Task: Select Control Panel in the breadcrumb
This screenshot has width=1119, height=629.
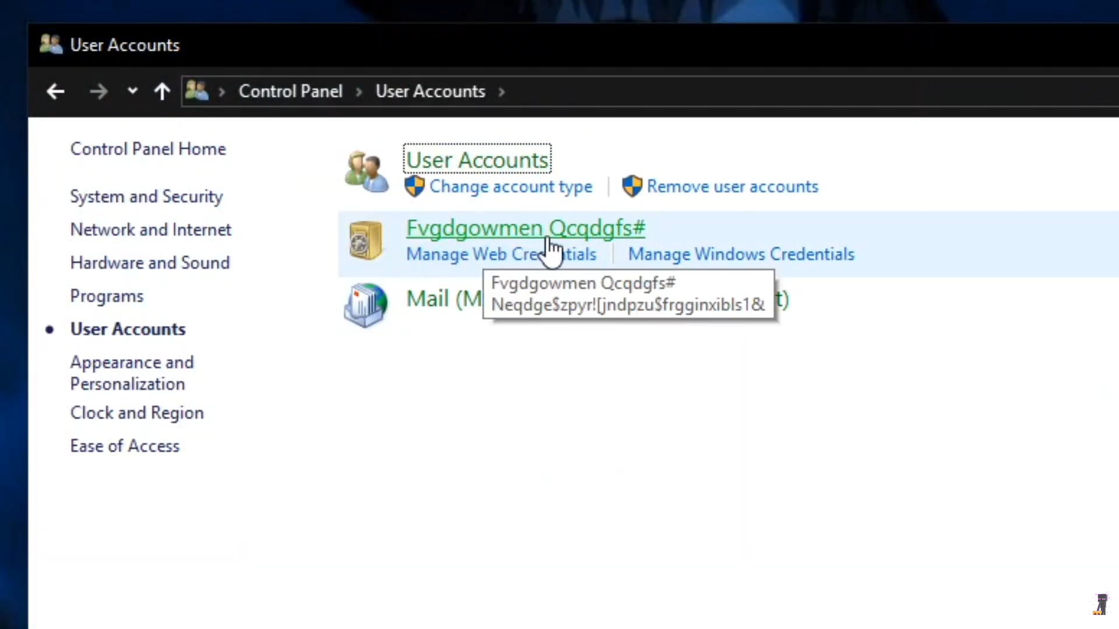Action: pyautogui.click(x=290, y=91)
